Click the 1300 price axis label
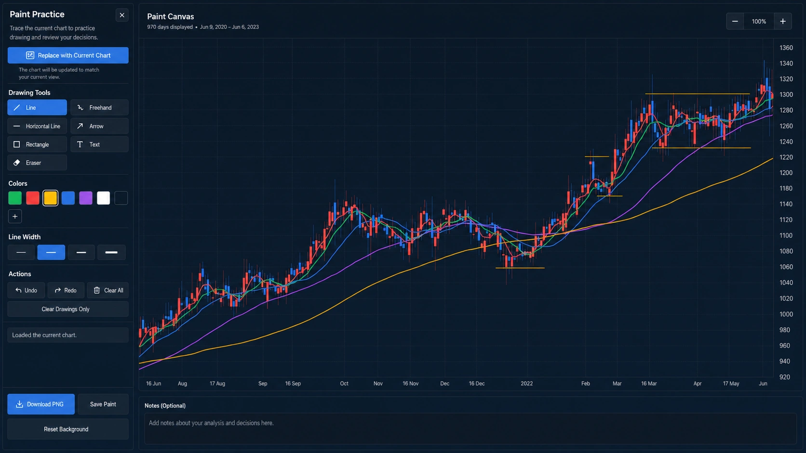The image size is (806, 453). pos(786,95)
